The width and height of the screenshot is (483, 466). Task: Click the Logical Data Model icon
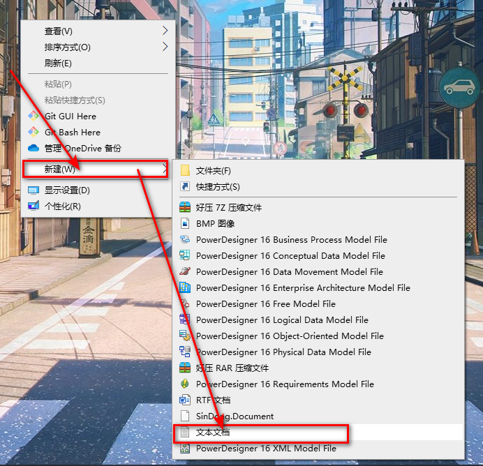(185, 320)
